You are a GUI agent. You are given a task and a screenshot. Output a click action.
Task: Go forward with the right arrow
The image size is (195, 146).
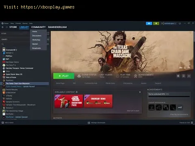click(6, 27)
